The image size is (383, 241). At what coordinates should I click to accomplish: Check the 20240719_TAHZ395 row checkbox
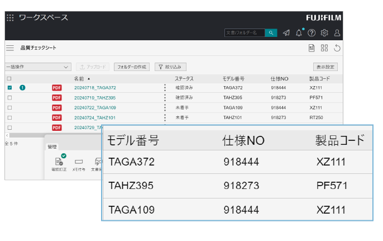tap(9, 98)
